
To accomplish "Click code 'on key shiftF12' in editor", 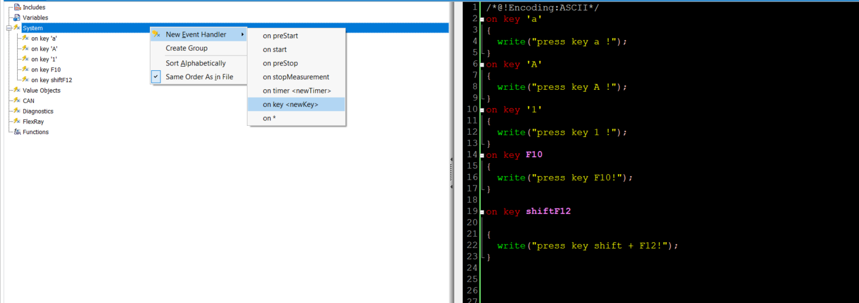I will 528,211.
